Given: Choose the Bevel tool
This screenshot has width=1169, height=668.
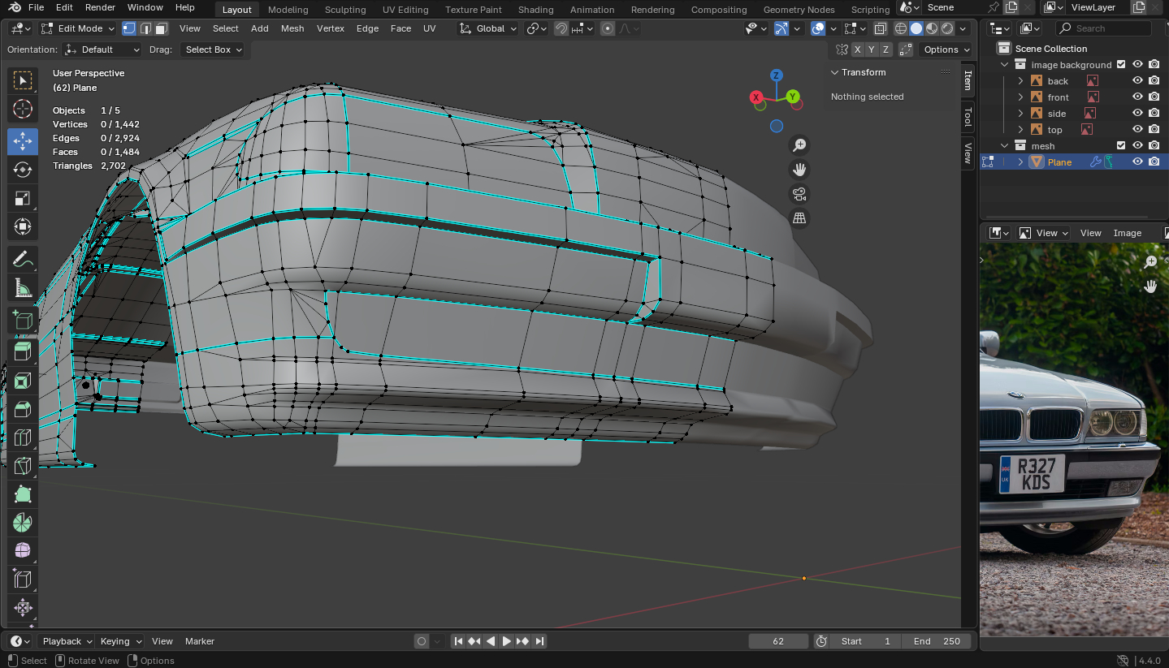Looking at the screenshot, I should coord(23,409).
